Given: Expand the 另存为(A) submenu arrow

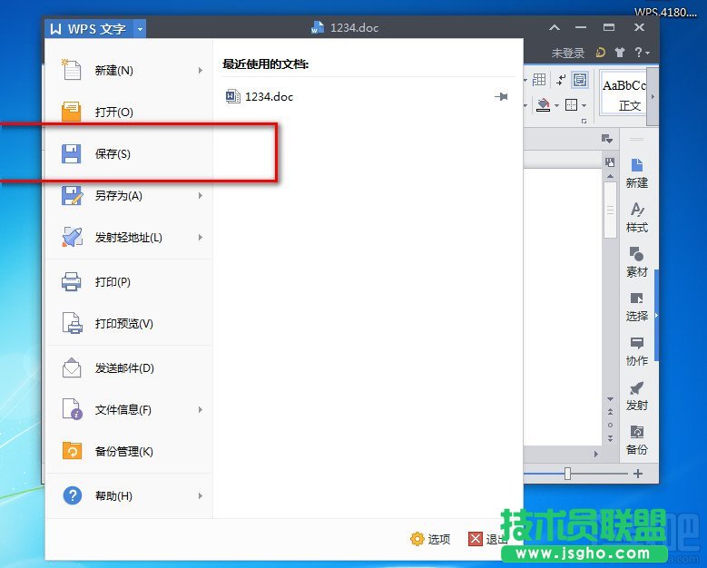Looking at the screenshot, I should [x=201, y=196].
